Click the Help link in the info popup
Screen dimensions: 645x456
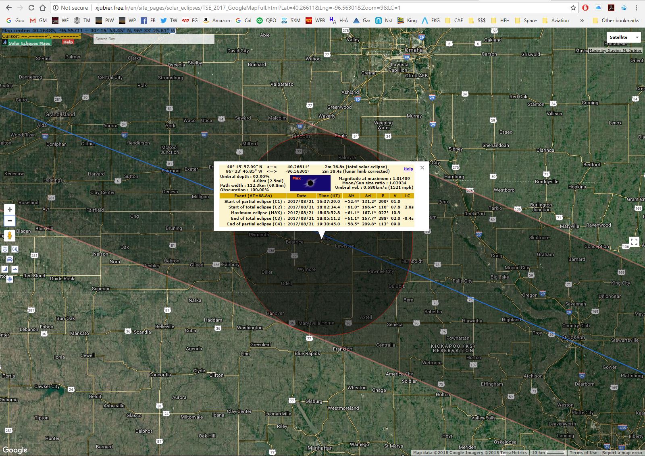[x=408, y=169]
